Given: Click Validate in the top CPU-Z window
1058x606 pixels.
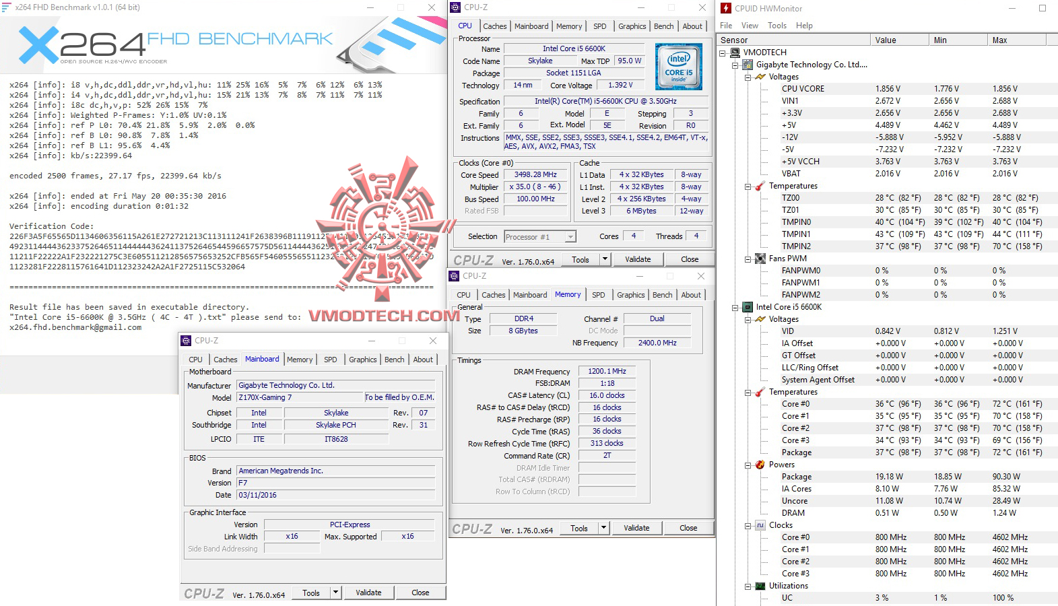Looking at the screenshot, I should [638, 259].
